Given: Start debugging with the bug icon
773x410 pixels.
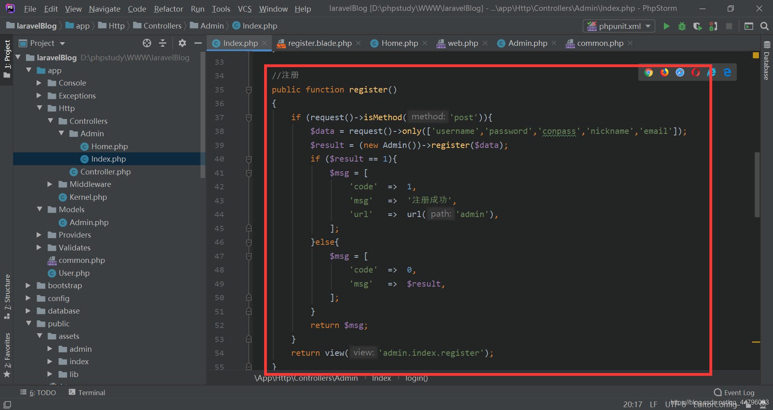Looking at the screenshot, I should 682,26.
